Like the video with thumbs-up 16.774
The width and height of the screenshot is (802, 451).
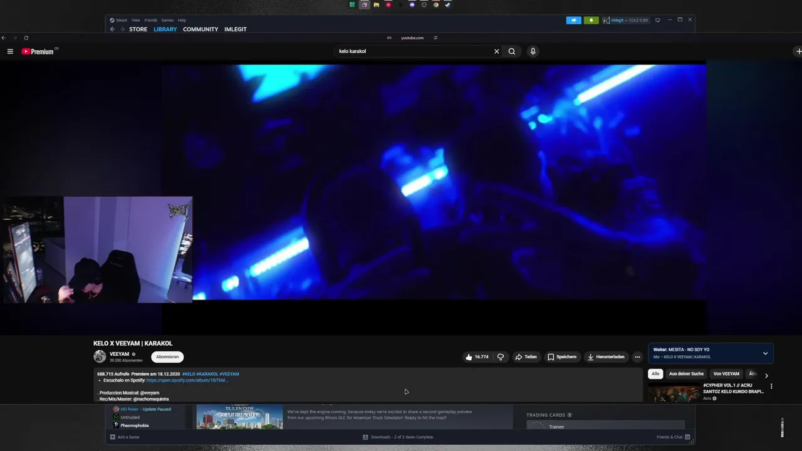coord(477,357)
